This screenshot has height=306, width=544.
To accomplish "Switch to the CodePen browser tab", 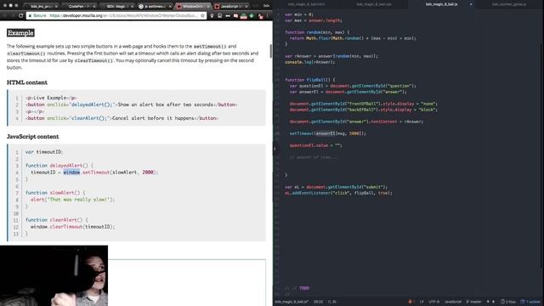I will [x=79, y=6].
